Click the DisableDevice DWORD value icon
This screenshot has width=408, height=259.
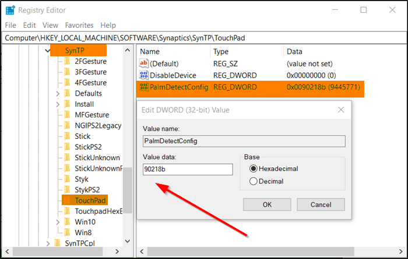[x=143, y=75]
